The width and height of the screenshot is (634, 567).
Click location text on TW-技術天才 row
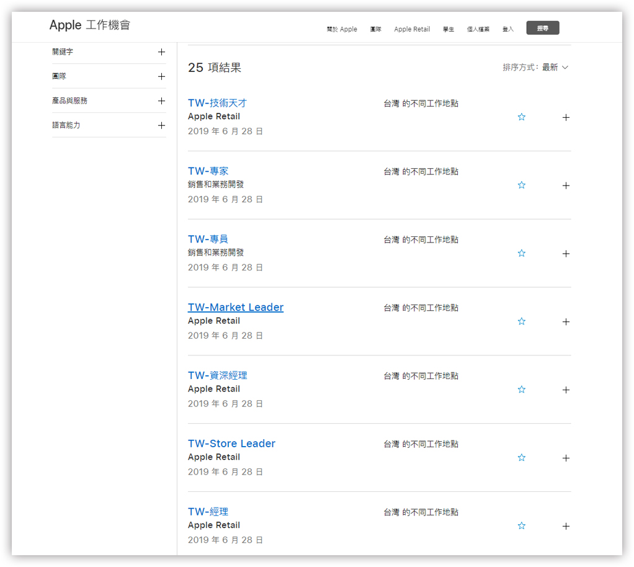pos(421,104)
